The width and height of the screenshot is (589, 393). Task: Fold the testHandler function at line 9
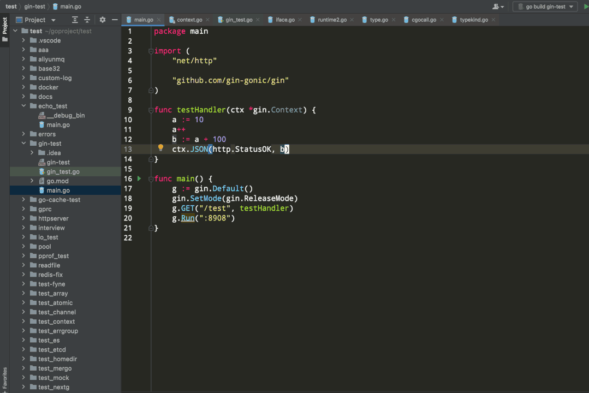pyautogui.click(x=151, y=110)
